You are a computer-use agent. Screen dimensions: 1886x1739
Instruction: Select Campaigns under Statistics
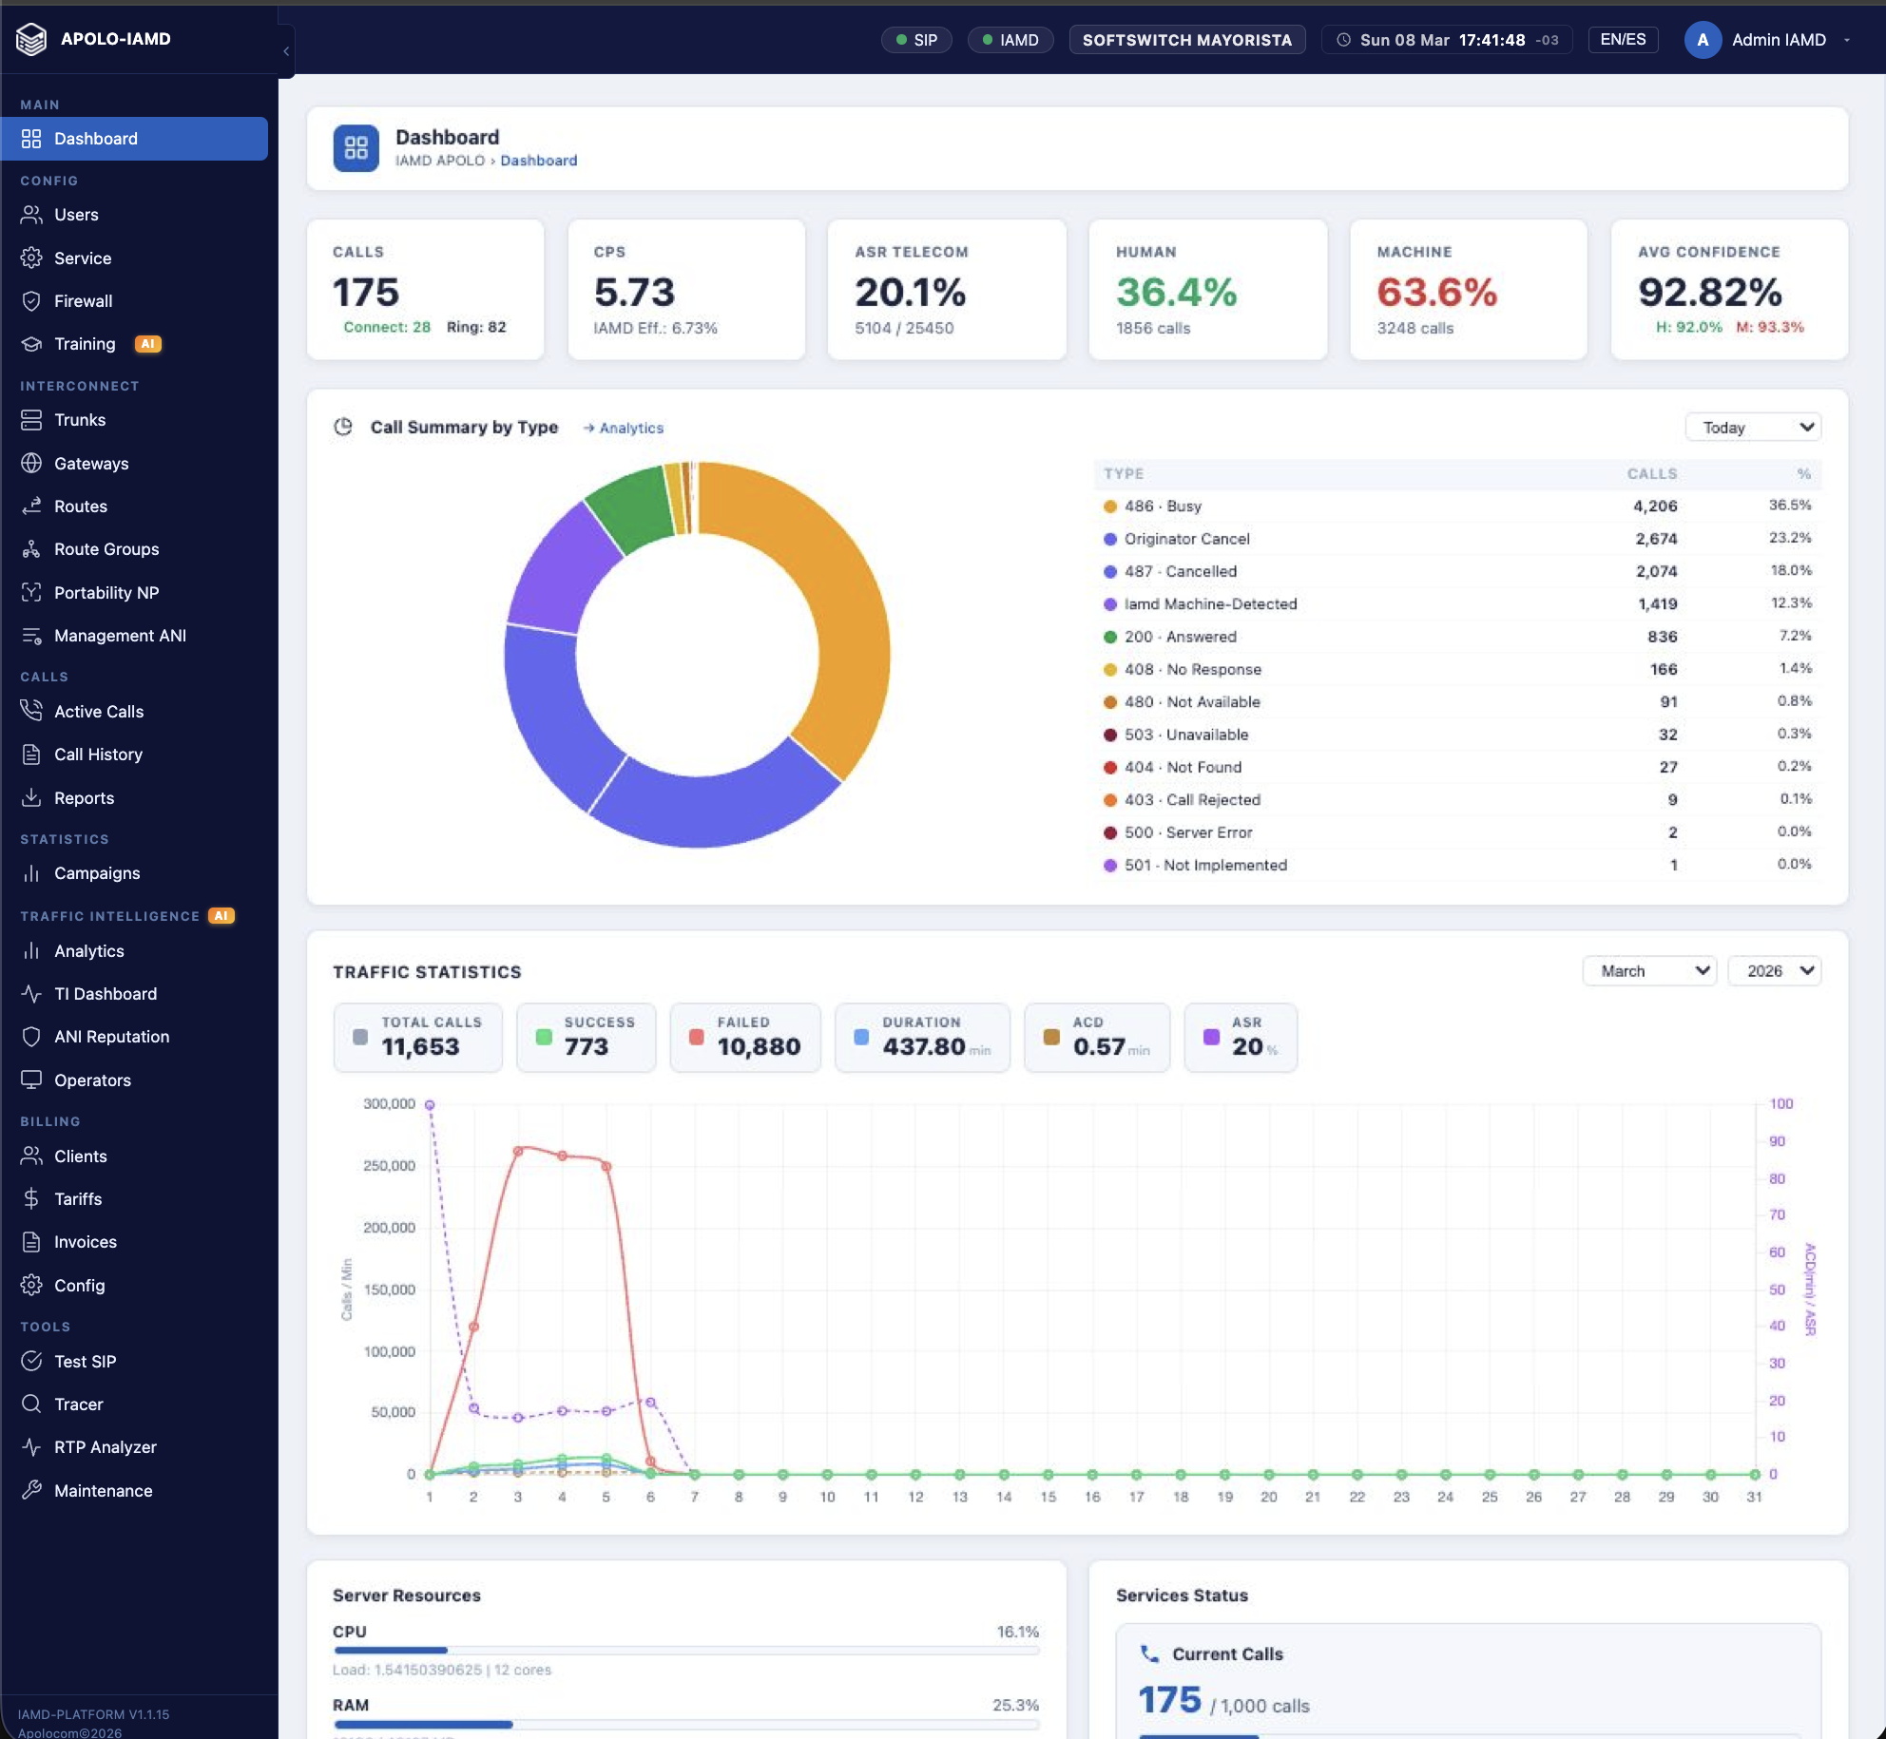tap(100, 872)
